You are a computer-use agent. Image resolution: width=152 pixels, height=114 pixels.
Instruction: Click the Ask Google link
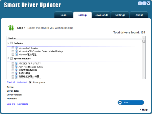pyautogui.click(x=22, y=104)
